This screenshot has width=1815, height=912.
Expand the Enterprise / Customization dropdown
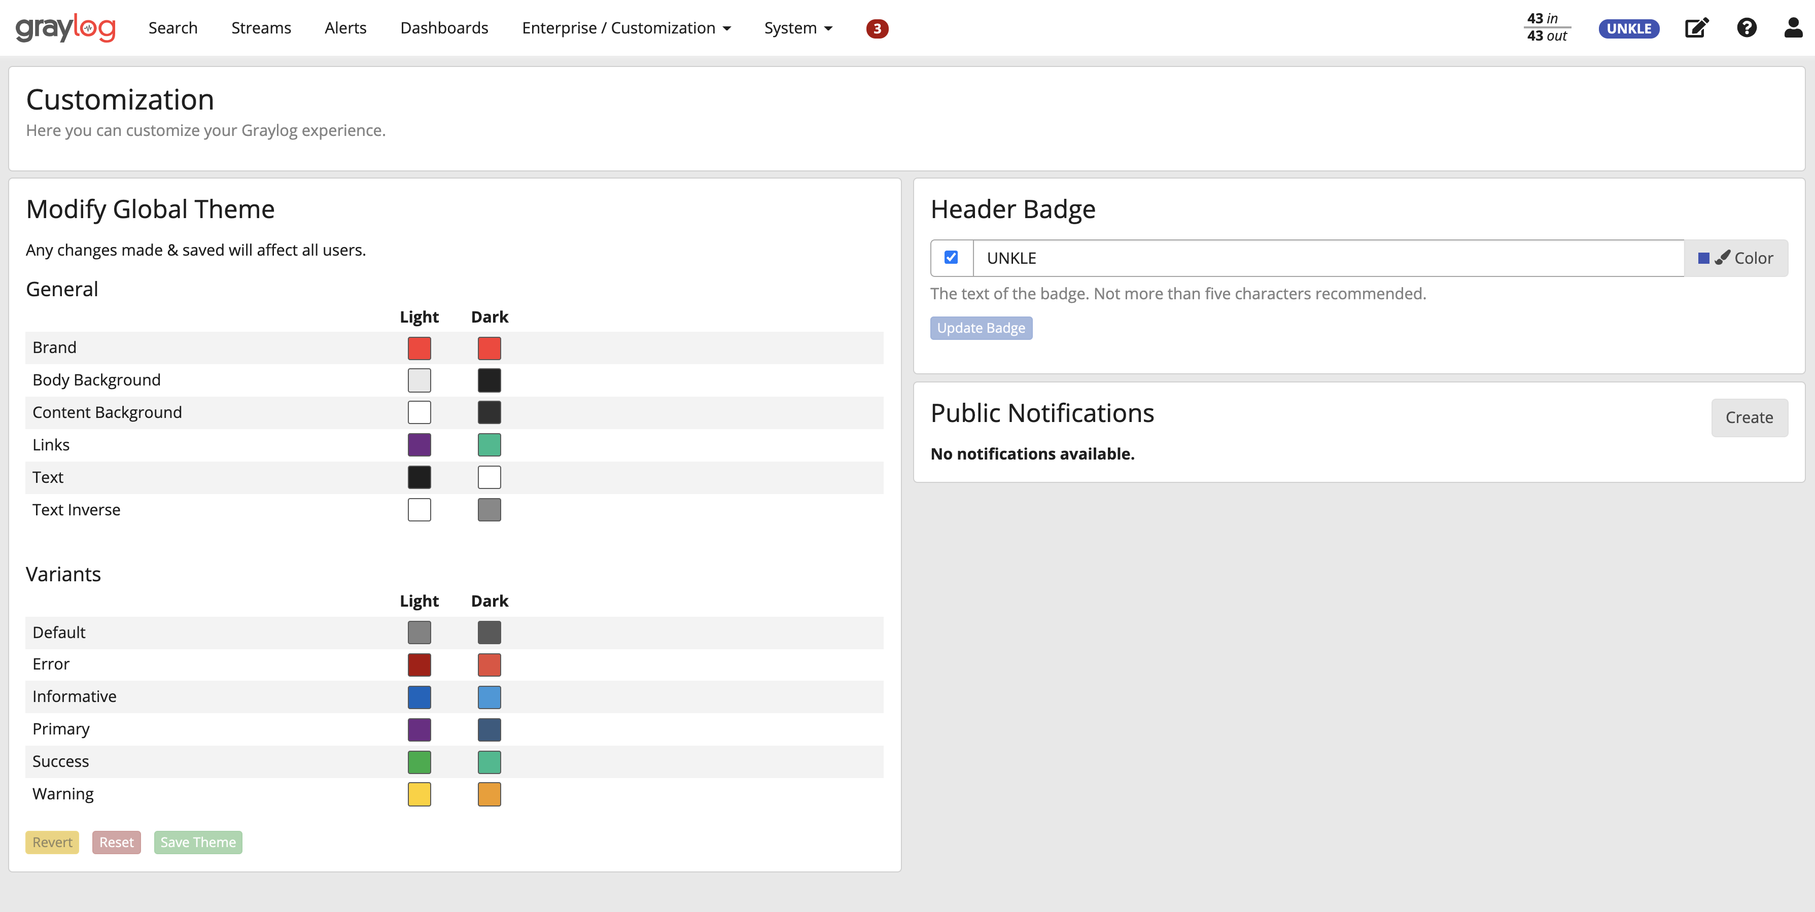(625, 28)
